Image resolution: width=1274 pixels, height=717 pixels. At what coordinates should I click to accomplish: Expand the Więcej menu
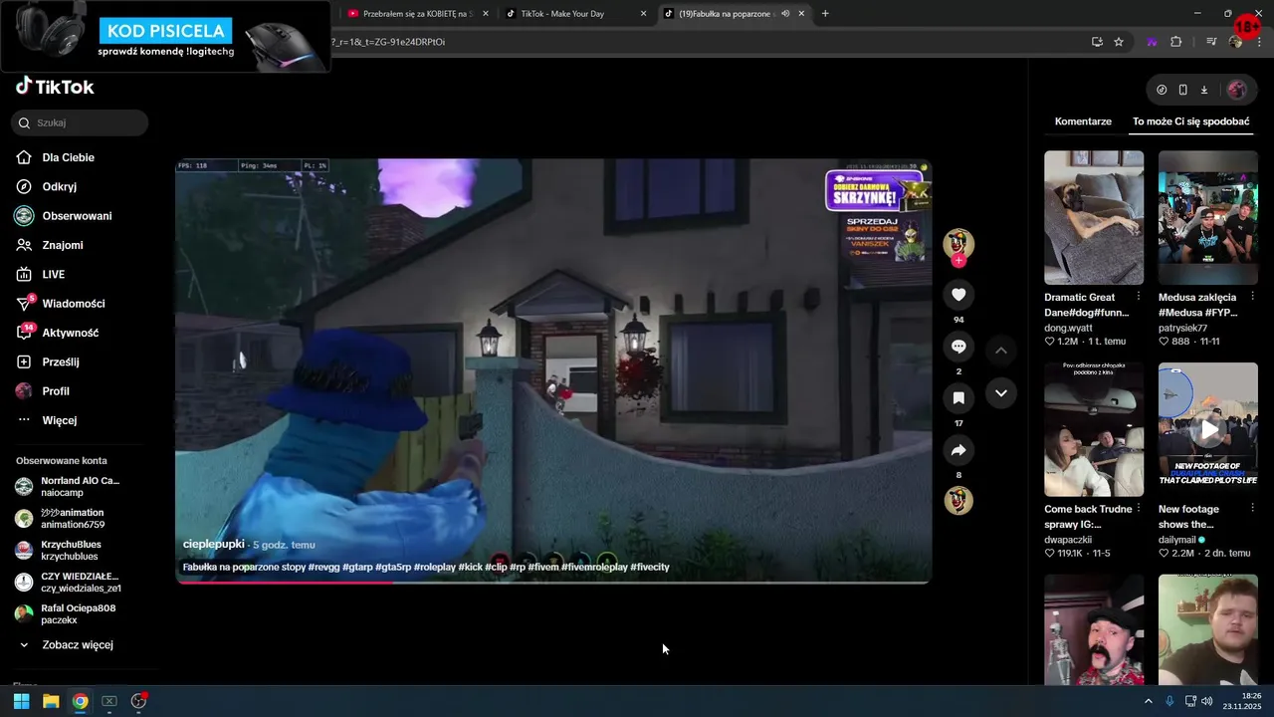59,420
